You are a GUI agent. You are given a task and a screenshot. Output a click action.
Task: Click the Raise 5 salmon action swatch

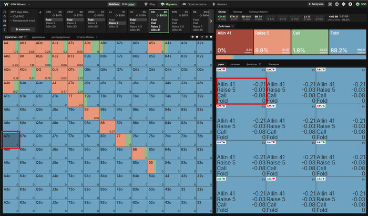click(x=272, y=42)
